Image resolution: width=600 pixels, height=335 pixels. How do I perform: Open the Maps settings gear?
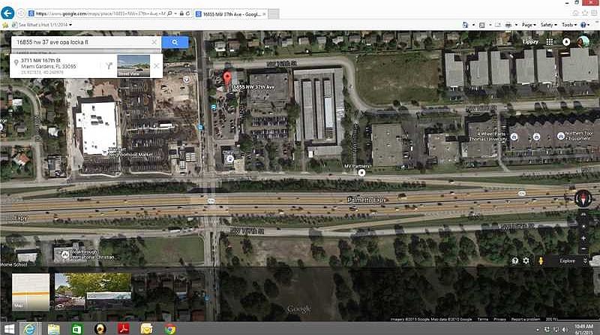coord(526,261)
